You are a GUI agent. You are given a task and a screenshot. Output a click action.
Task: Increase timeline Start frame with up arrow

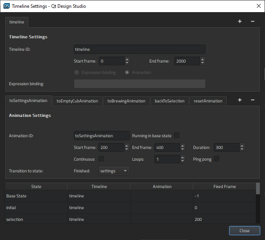tap(127, 59)
